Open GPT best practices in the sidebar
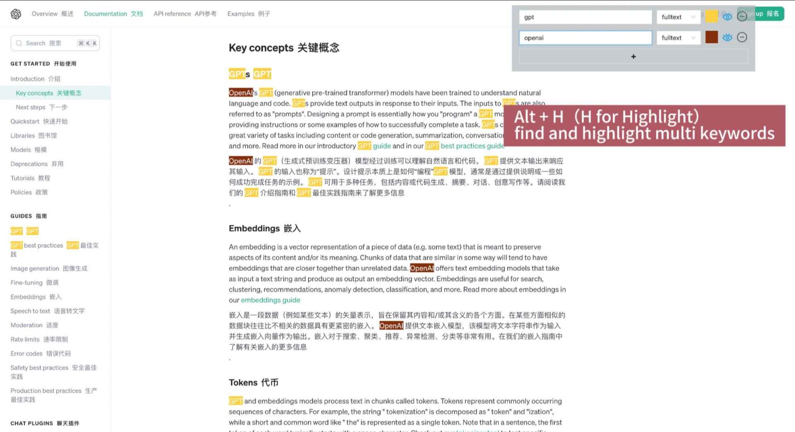Viewport: 795px width, 432px height. 54,250
